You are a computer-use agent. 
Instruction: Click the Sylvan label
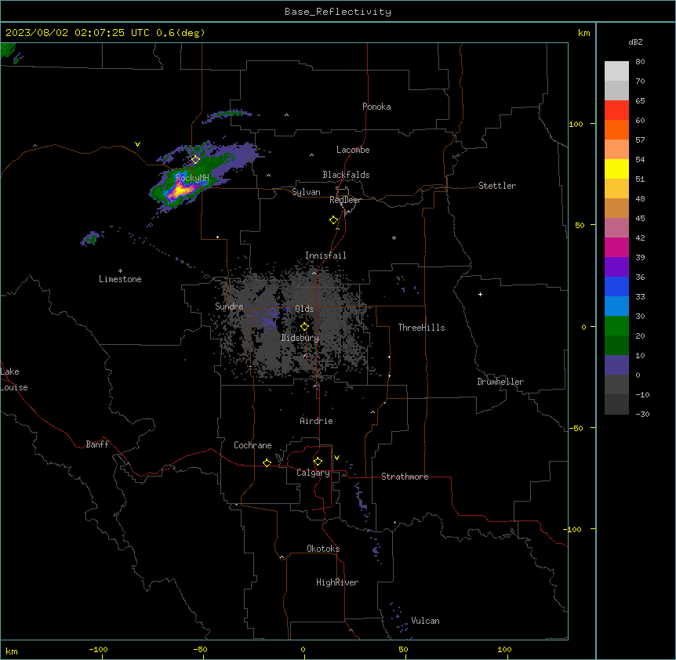(306, 192)
